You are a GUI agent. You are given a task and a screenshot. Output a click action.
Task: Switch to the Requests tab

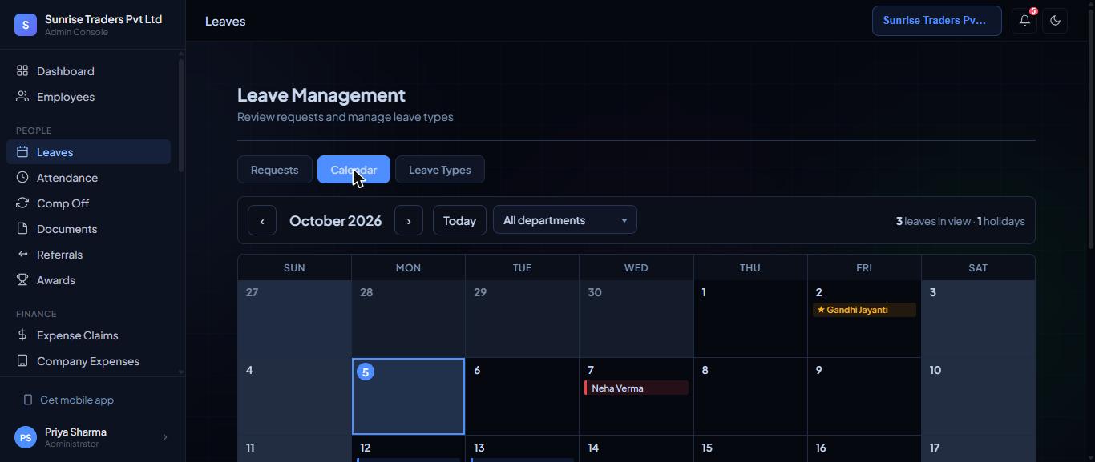click(x=275, y=170)
